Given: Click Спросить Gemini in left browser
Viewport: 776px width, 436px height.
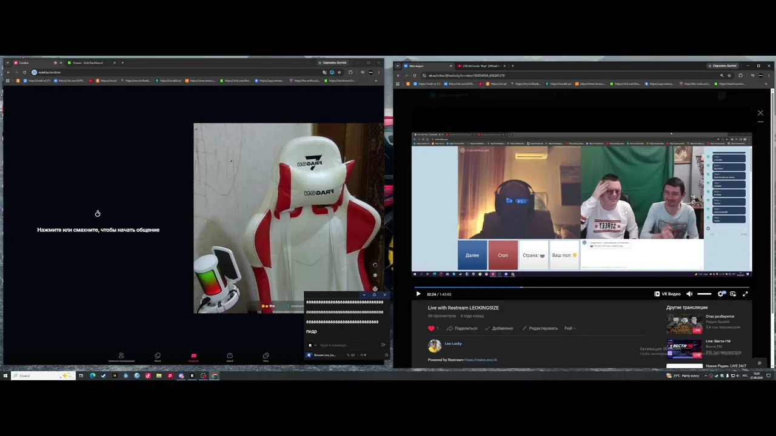Looking at the screenshot, I should tap(333, 62).
